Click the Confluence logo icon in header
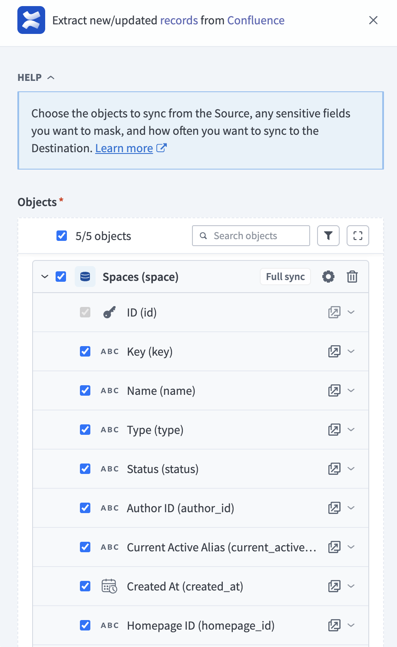 (31, 20)
